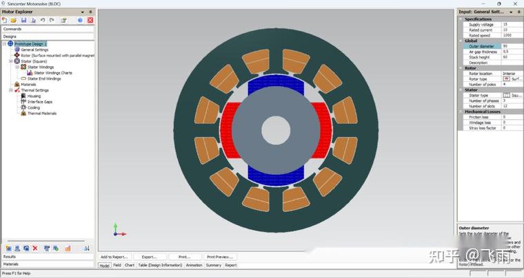Click the Add to Report button

[x=114, y=257]
